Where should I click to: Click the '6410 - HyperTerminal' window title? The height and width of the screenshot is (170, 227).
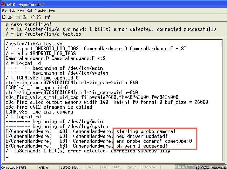click(25, 5)
